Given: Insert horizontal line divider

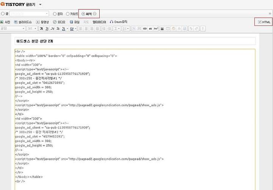Looking at the screenshot, I should coord(162,29).
